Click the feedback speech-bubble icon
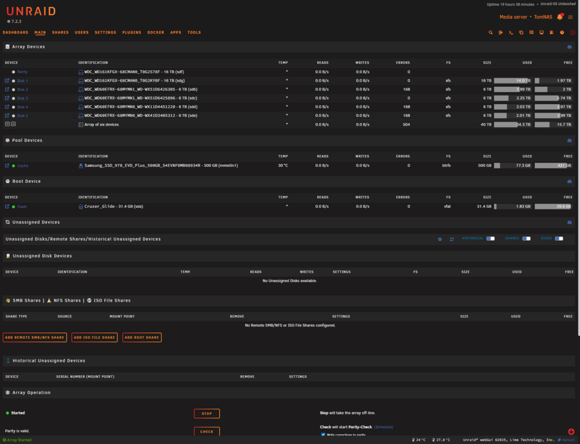Screen dimensions: 580x444 click(531, 32)
